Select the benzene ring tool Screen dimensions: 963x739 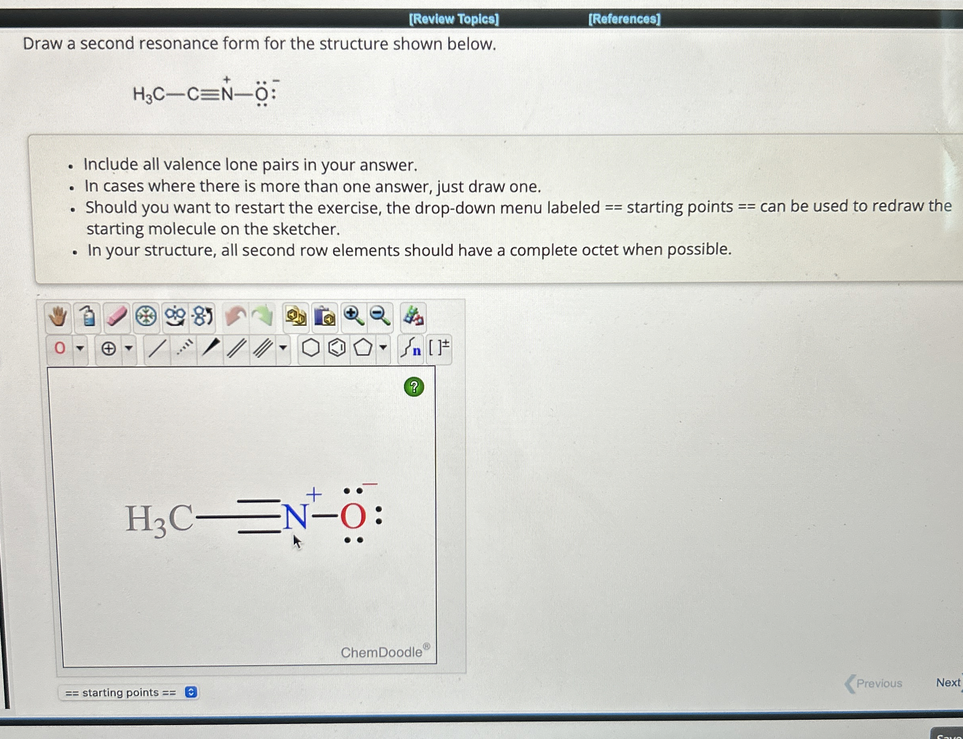pyautogui.click(x=337, y=348)
